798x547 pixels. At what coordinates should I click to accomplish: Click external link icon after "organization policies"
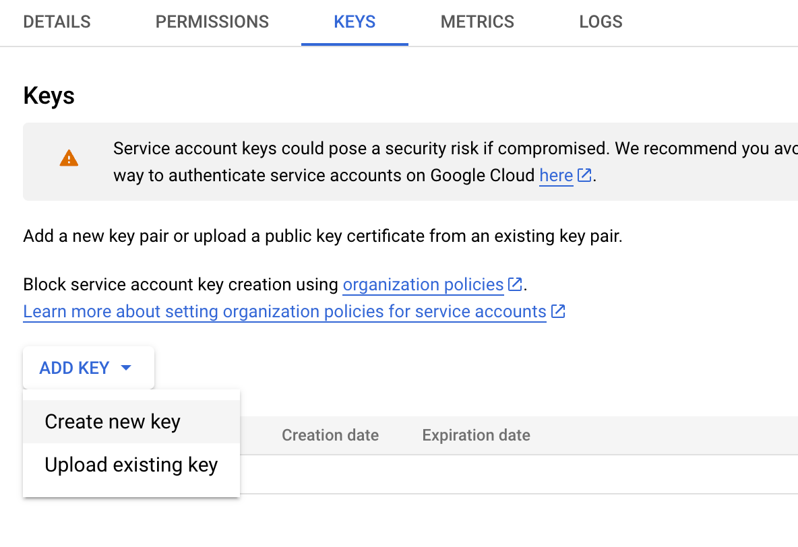coord(516,284)
